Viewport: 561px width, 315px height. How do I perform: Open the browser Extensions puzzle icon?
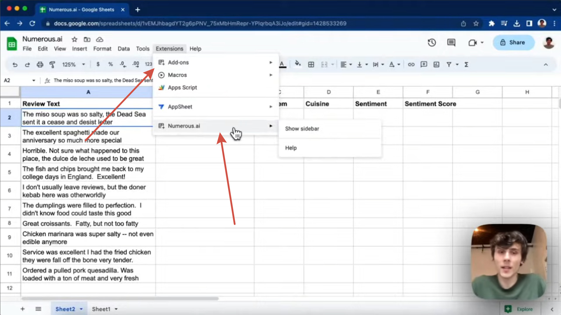[491, 23]
